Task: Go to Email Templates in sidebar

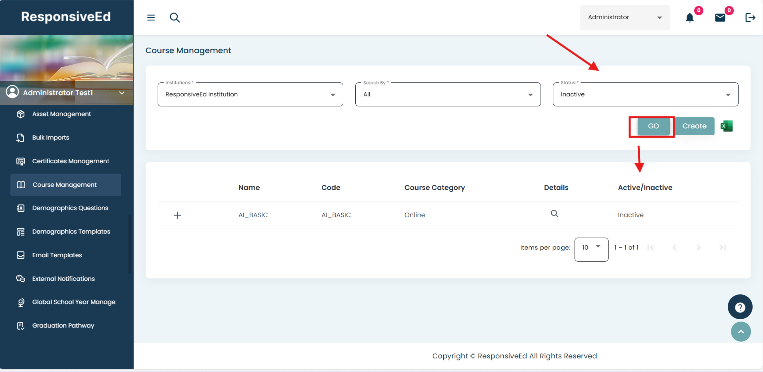Action: [x=57, y=255]
